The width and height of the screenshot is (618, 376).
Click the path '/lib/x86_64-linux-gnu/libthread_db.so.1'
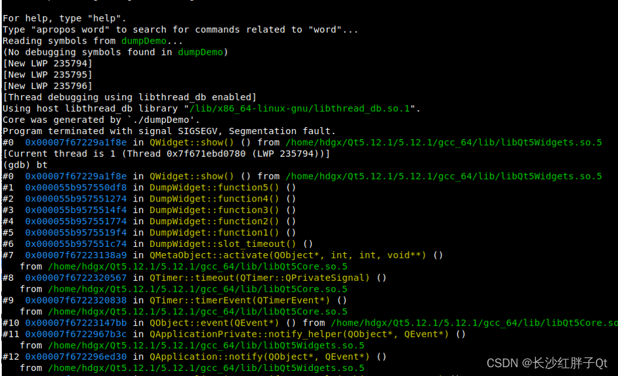tap(300, 108)
